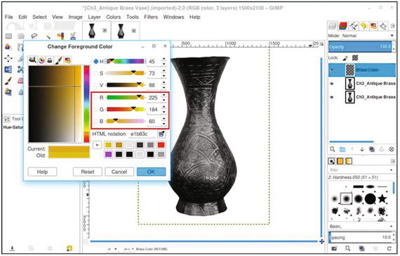
Task: Select the V radio button
Action: [96, 85]
